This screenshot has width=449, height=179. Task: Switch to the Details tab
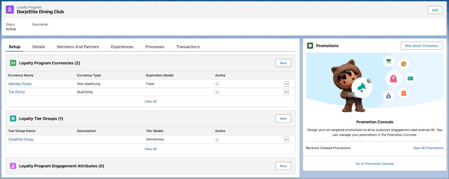click(x=39, y=47)
